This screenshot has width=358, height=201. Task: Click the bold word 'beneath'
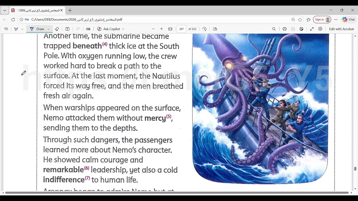[x=87, y=46]
